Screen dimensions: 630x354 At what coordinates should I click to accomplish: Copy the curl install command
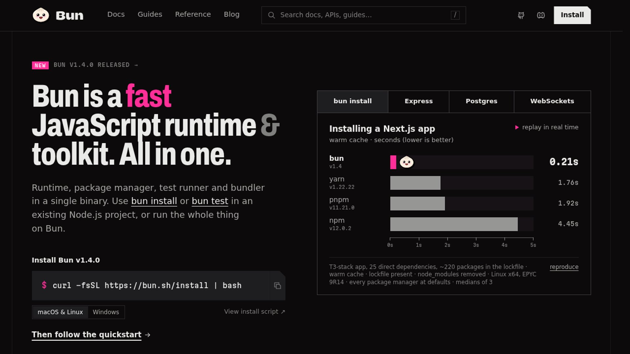tap(278, 285)
